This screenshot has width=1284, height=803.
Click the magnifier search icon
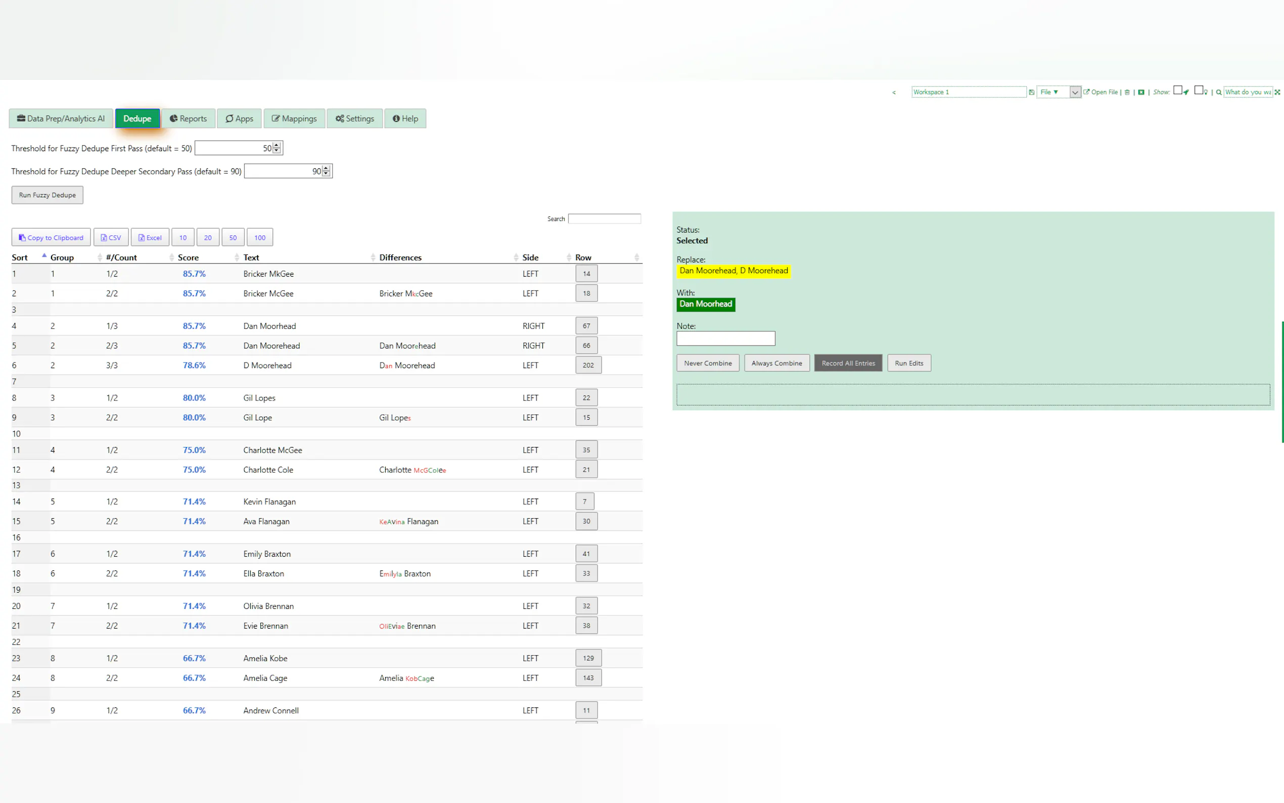tap(1219, 92)
